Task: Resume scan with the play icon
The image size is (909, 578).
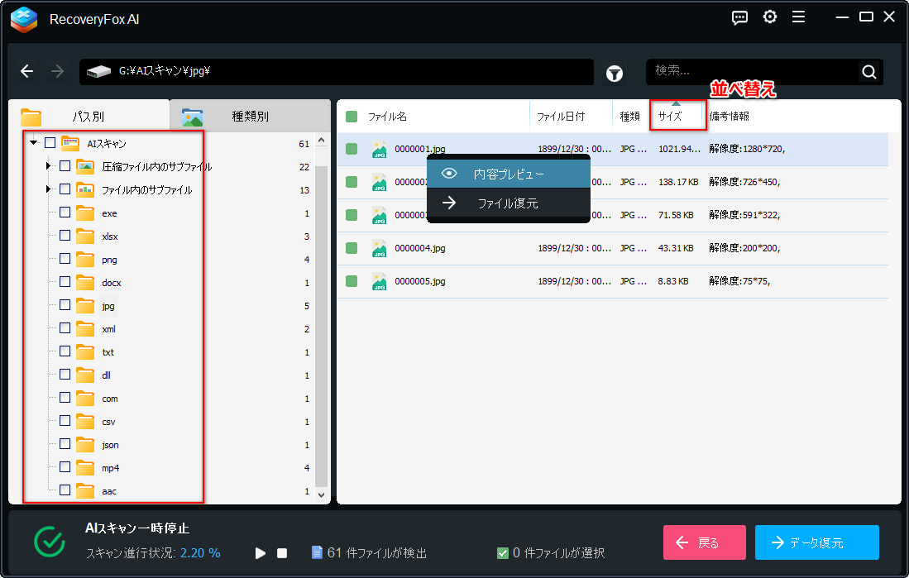Action: (x=261, y=552)
